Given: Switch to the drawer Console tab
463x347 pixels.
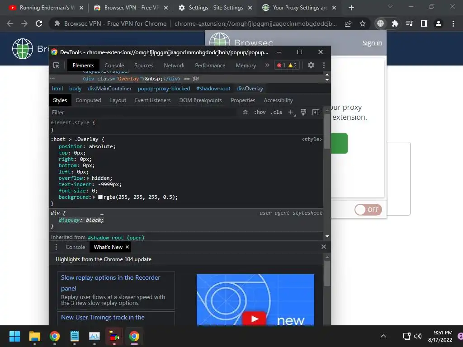Looking at the screenshot, I should tap(76, 247).
